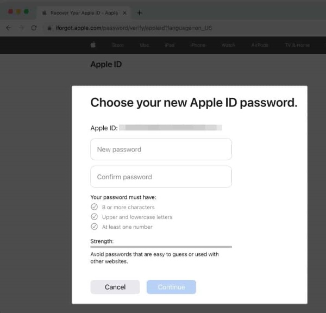This screenshot has width=326, height=313.
Task: Open a new tab with plus icon
Action: pyautogui.click(x=140, y=12)
